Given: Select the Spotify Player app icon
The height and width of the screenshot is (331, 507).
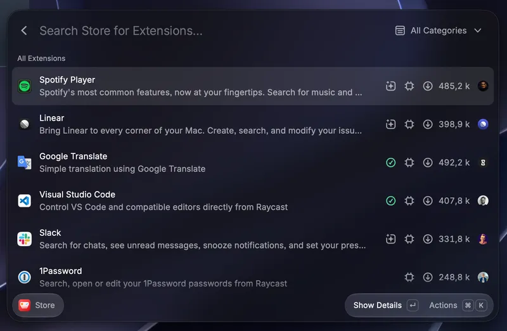Looking at the screenshot, I should [x=25, y=86].
